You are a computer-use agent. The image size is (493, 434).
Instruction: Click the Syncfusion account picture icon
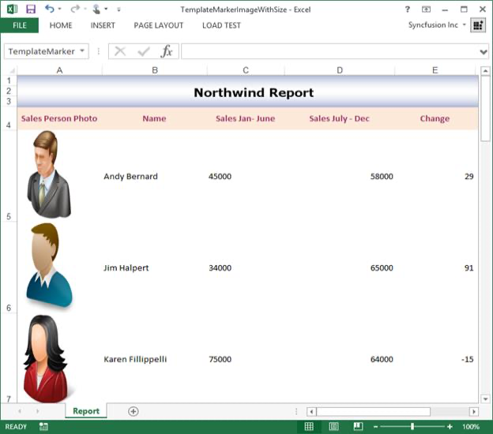pos(478,25)
